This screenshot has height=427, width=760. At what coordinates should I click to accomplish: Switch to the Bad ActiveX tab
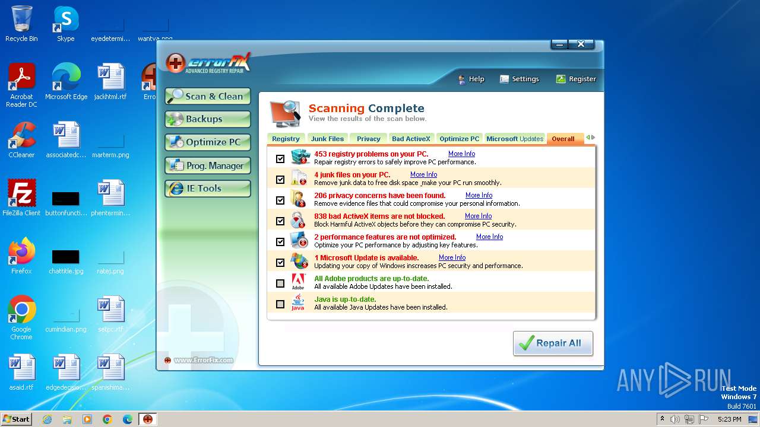tap(411, 139)
